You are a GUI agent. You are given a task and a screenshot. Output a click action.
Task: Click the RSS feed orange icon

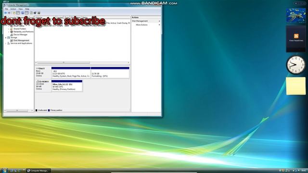(x=296, y=36)
